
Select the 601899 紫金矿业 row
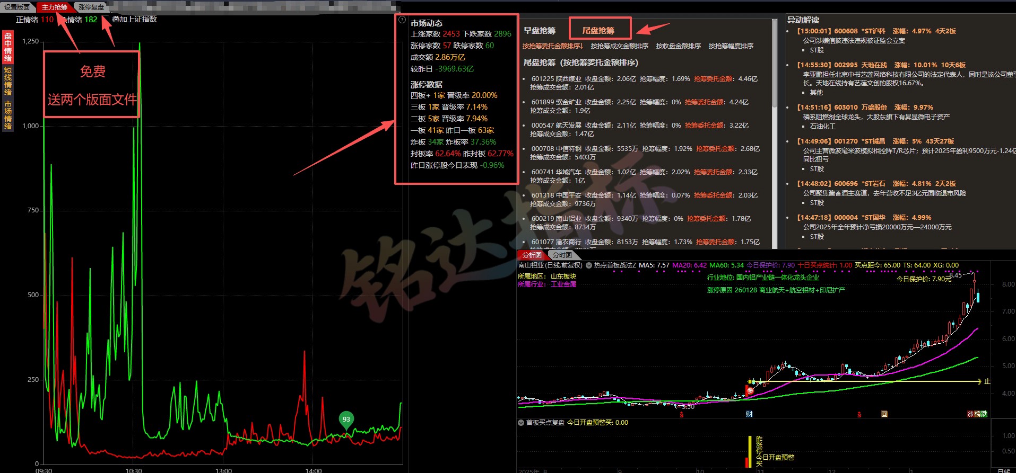[x=639, y=106]
